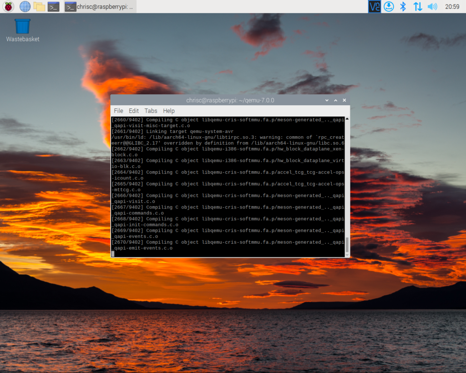Open the terminal's Edit menu

tap(134, 111)
